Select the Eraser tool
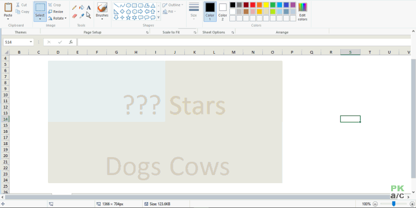The width and height of the screenshot is (416, 208). pyautogui.click(x=75, y=16)
